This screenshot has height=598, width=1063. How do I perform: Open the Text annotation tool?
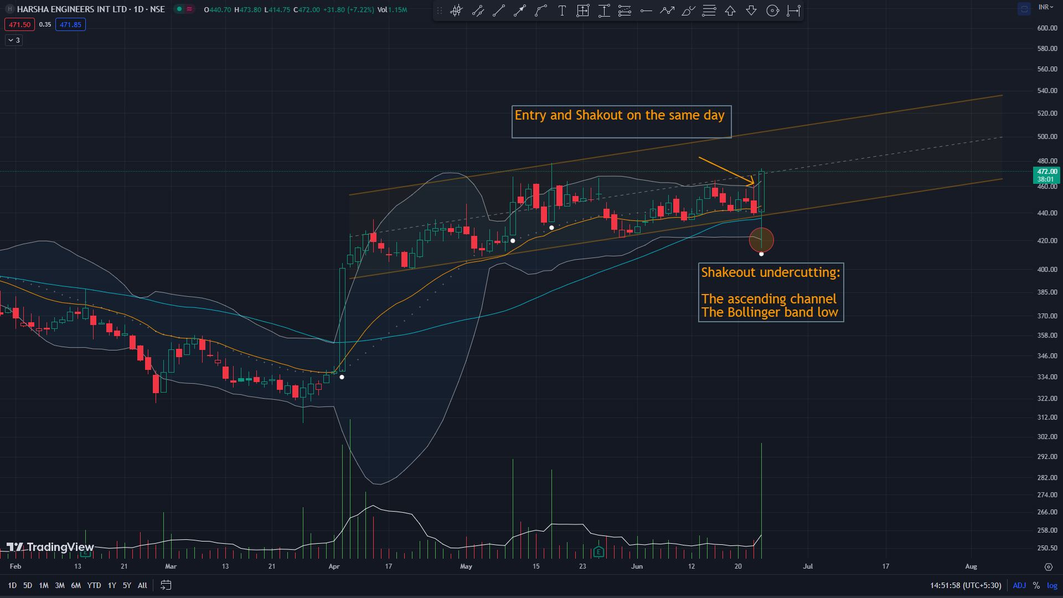click(x=561, y=11)
